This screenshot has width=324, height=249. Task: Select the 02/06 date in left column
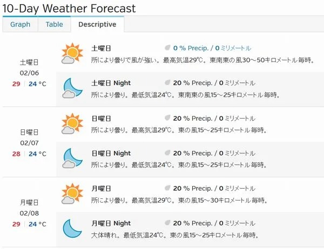(x=29, y=73)
